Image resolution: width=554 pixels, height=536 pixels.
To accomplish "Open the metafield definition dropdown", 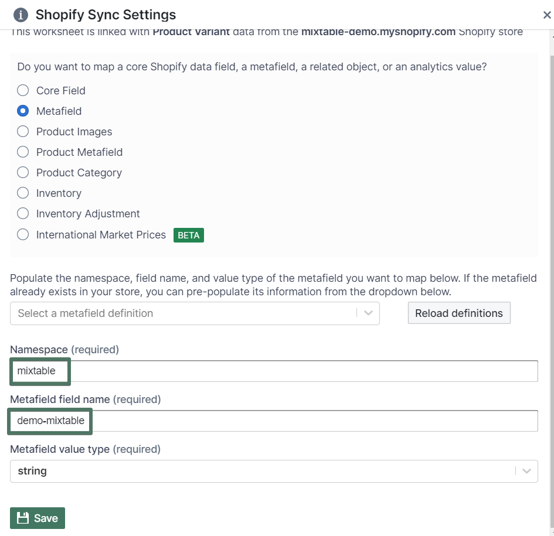I will click(x=182, y=313).
